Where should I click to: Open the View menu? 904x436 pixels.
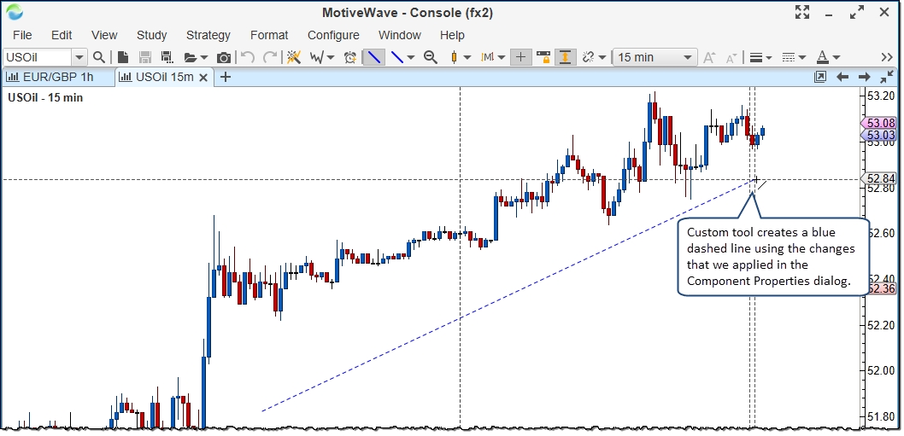[x=104, y=35]
